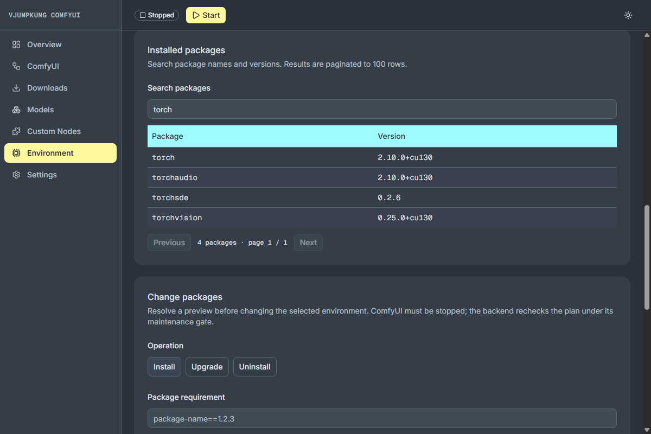Click the Downloads arrow icon in sidebar
The width and height of the screenshot is (651, 434).
(x=16, y=88)
